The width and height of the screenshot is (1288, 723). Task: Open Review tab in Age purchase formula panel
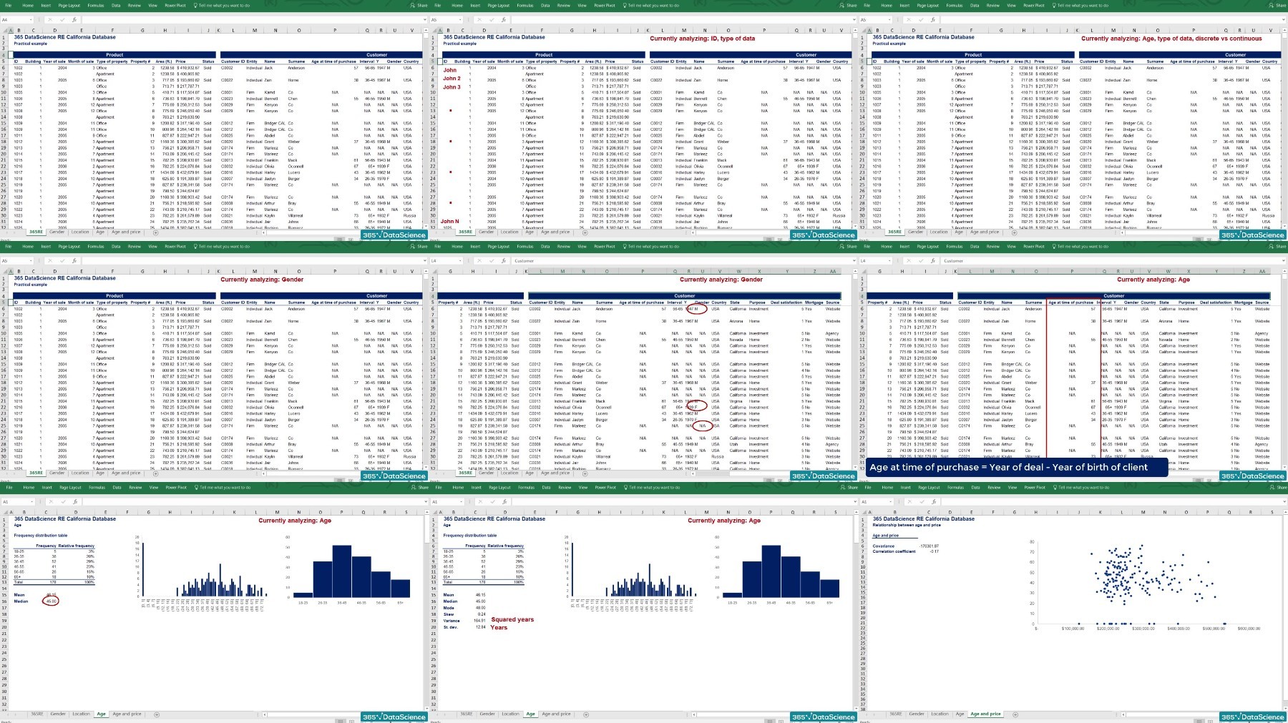993,246
